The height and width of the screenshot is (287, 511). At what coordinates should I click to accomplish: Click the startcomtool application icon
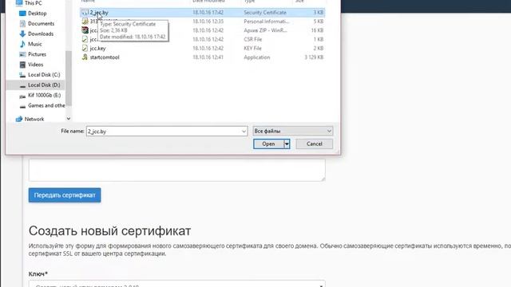click(x=85, y=57)
